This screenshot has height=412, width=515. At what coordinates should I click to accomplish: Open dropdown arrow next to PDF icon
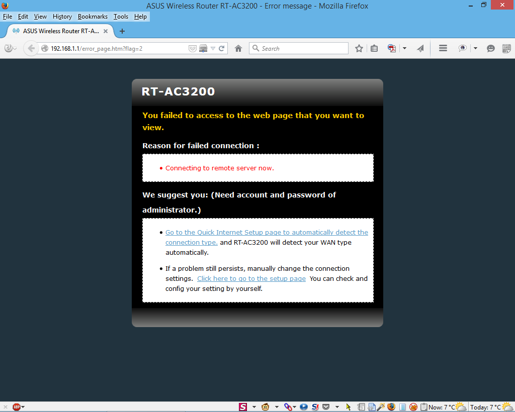[405, 49]
